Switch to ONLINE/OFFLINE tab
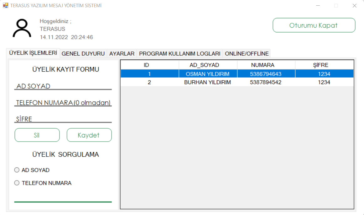Viewport: 364px width, 215px height. tap(247, 54)
